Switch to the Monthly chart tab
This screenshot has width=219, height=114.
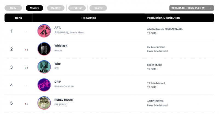pos(56,8)
